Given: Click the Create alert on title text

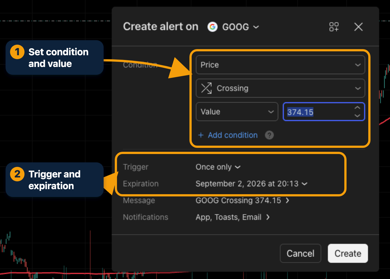Looking at the screenshot, I should [x=161, y=27].
